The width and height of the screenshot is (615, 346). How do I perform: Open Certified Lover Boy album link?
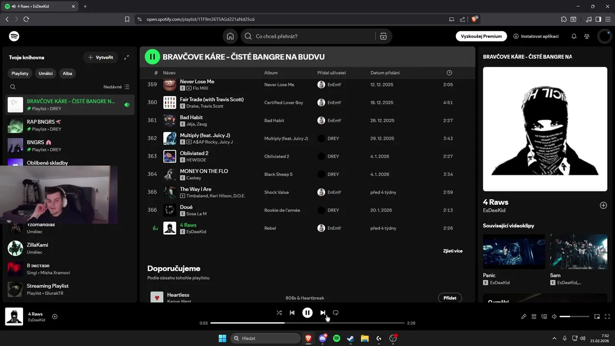click(x=283, y=102)
